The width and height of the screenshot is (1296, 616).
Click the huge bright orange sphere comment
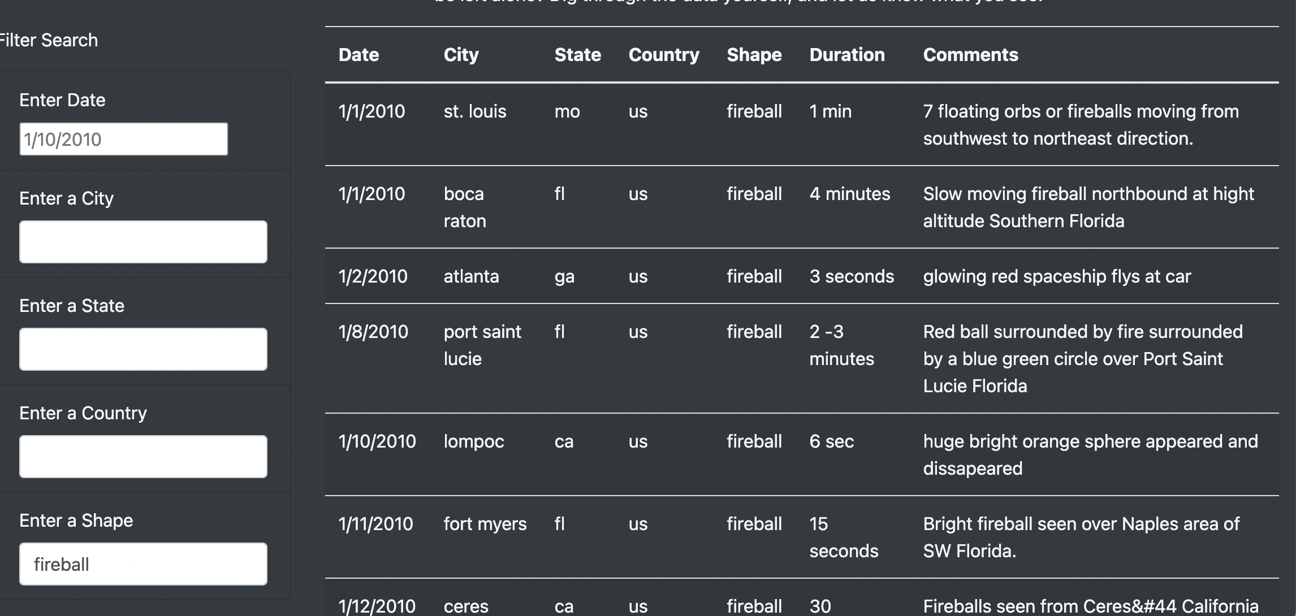click(x=1091, y=455)
